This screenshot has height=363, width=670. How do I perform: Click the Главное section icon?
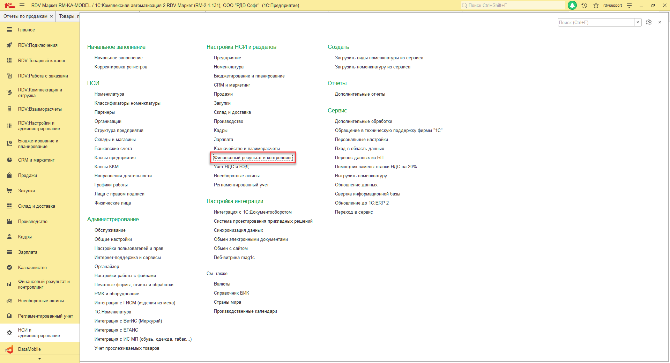coord(9,30)
